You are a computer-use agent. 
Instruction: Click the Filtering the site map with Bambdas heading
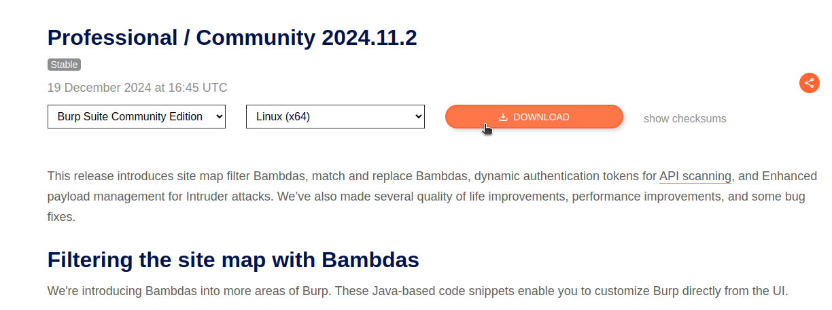233,260
